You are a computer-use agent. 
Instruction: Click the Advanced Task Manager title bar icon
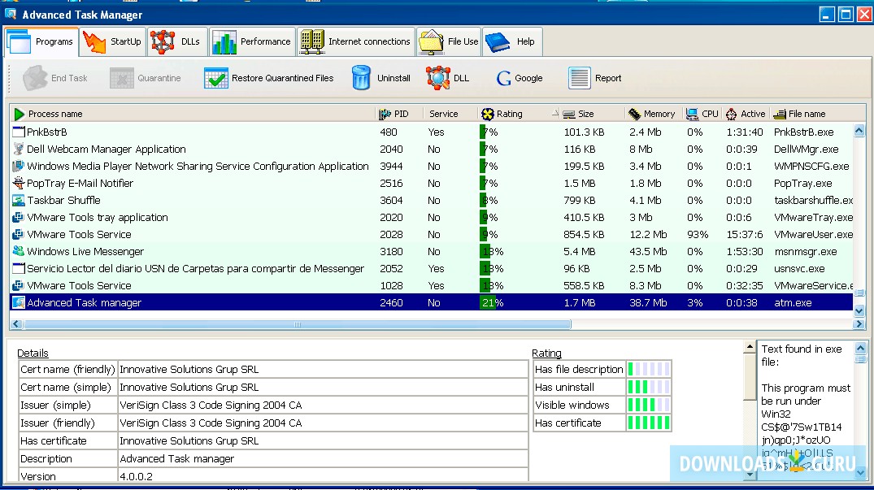click(x=11, y=14)
